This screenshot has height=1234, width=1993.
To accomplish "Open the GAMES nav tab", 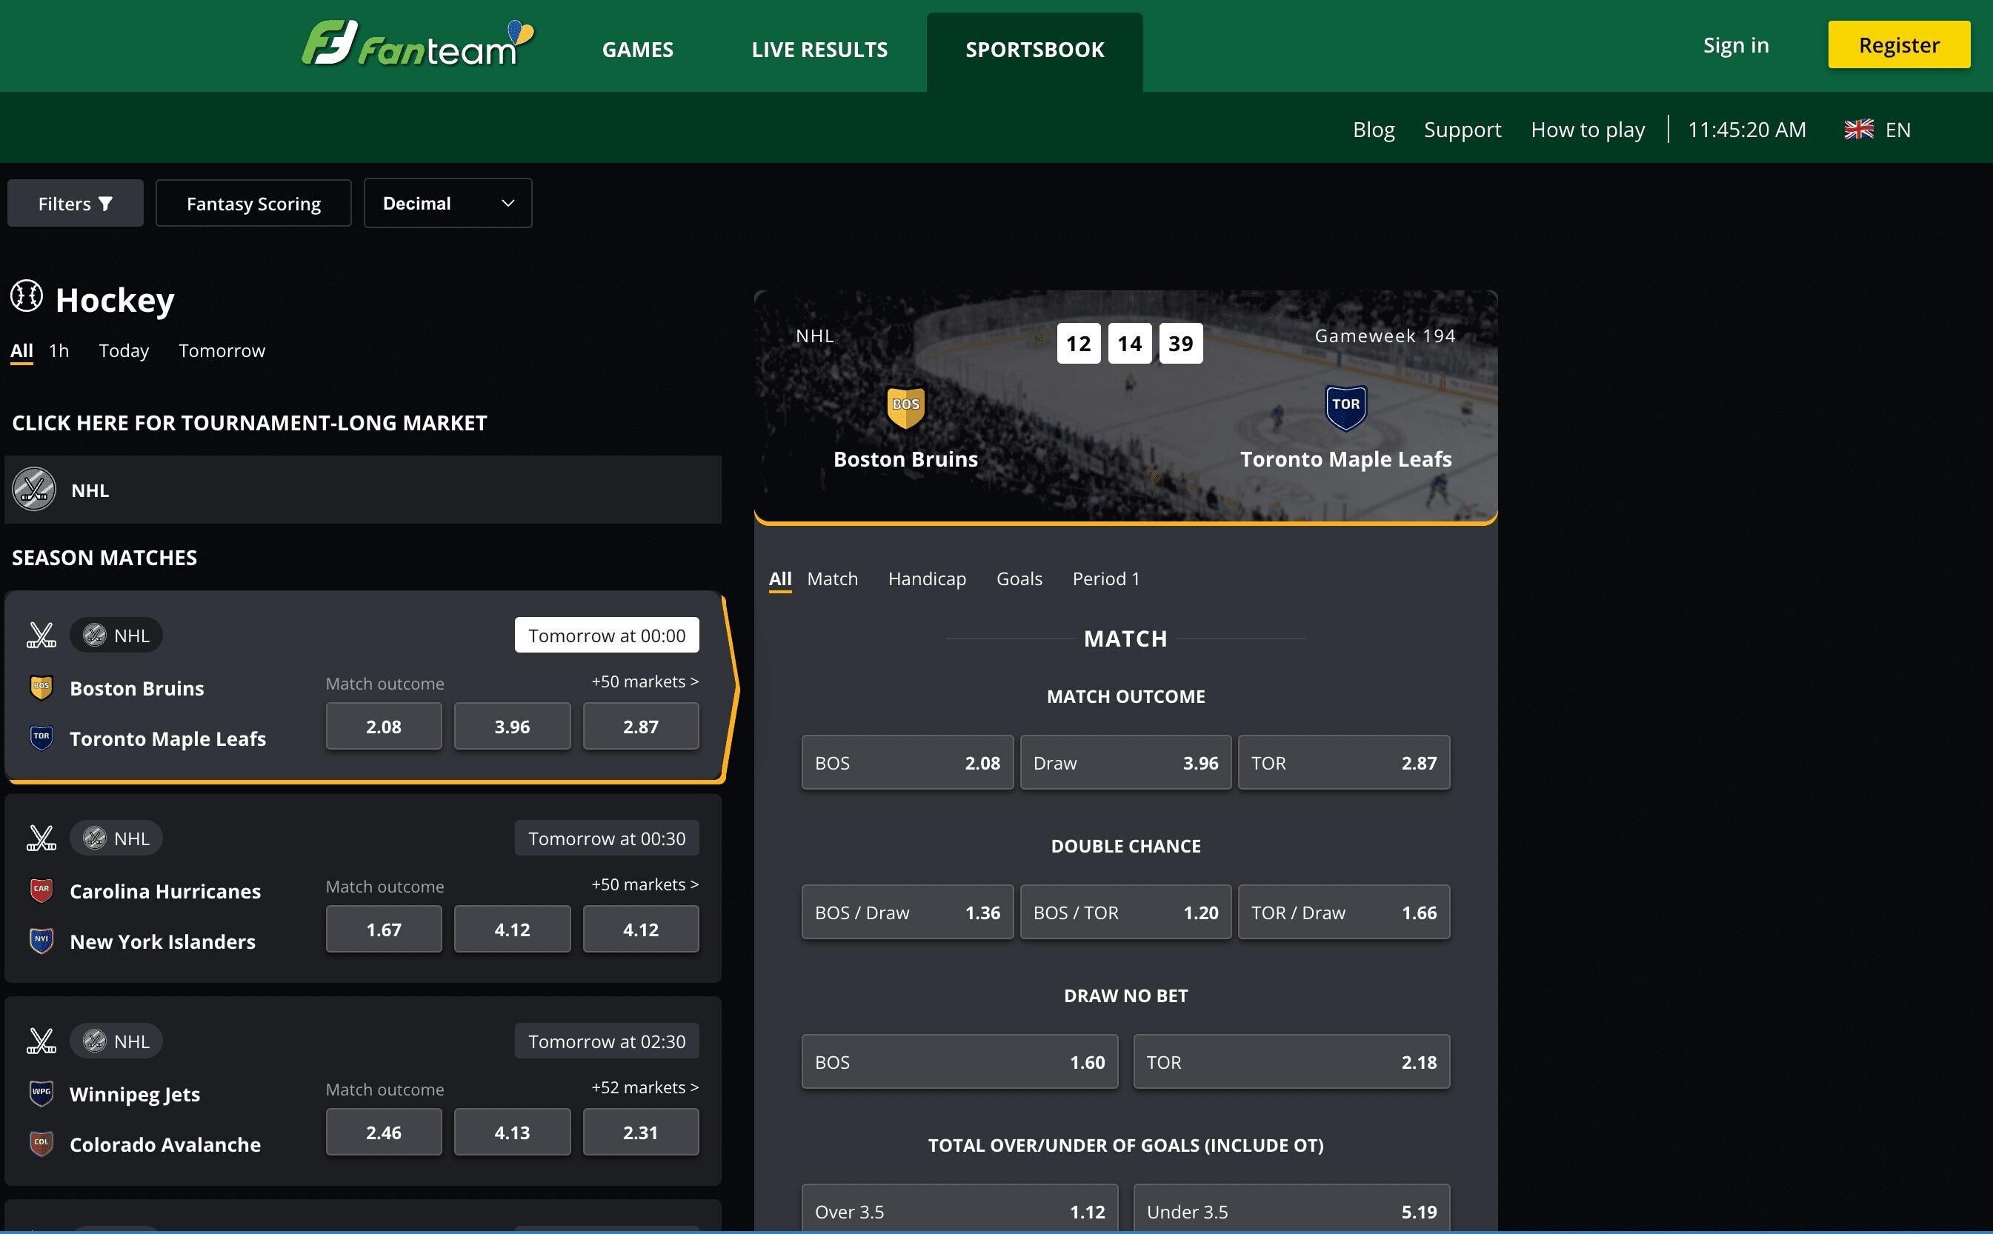I will point(637,50).
